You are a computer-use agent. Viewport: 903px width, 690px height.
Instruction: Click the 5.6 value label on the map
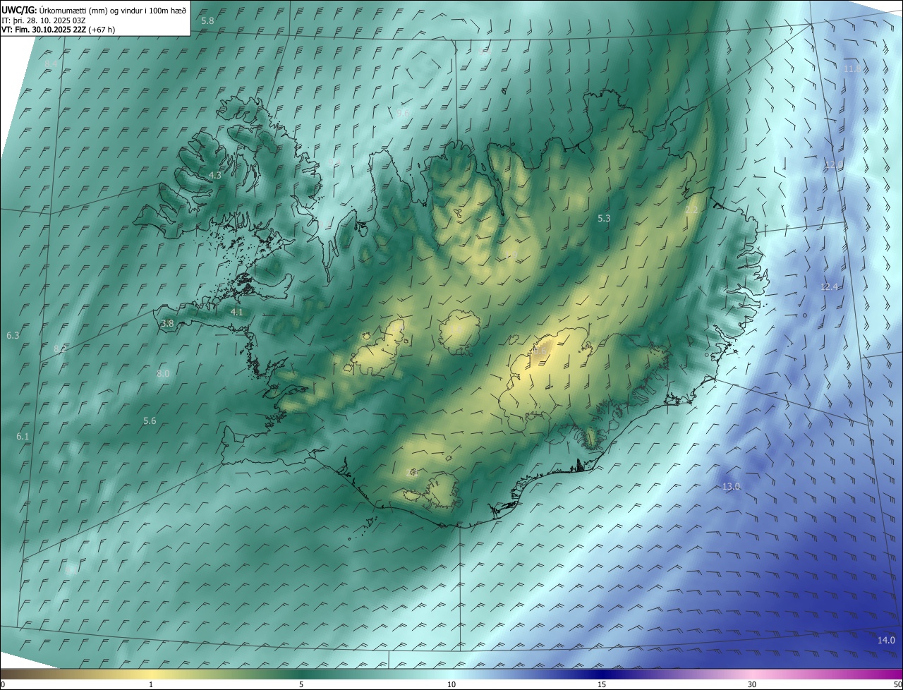[150, 421]
